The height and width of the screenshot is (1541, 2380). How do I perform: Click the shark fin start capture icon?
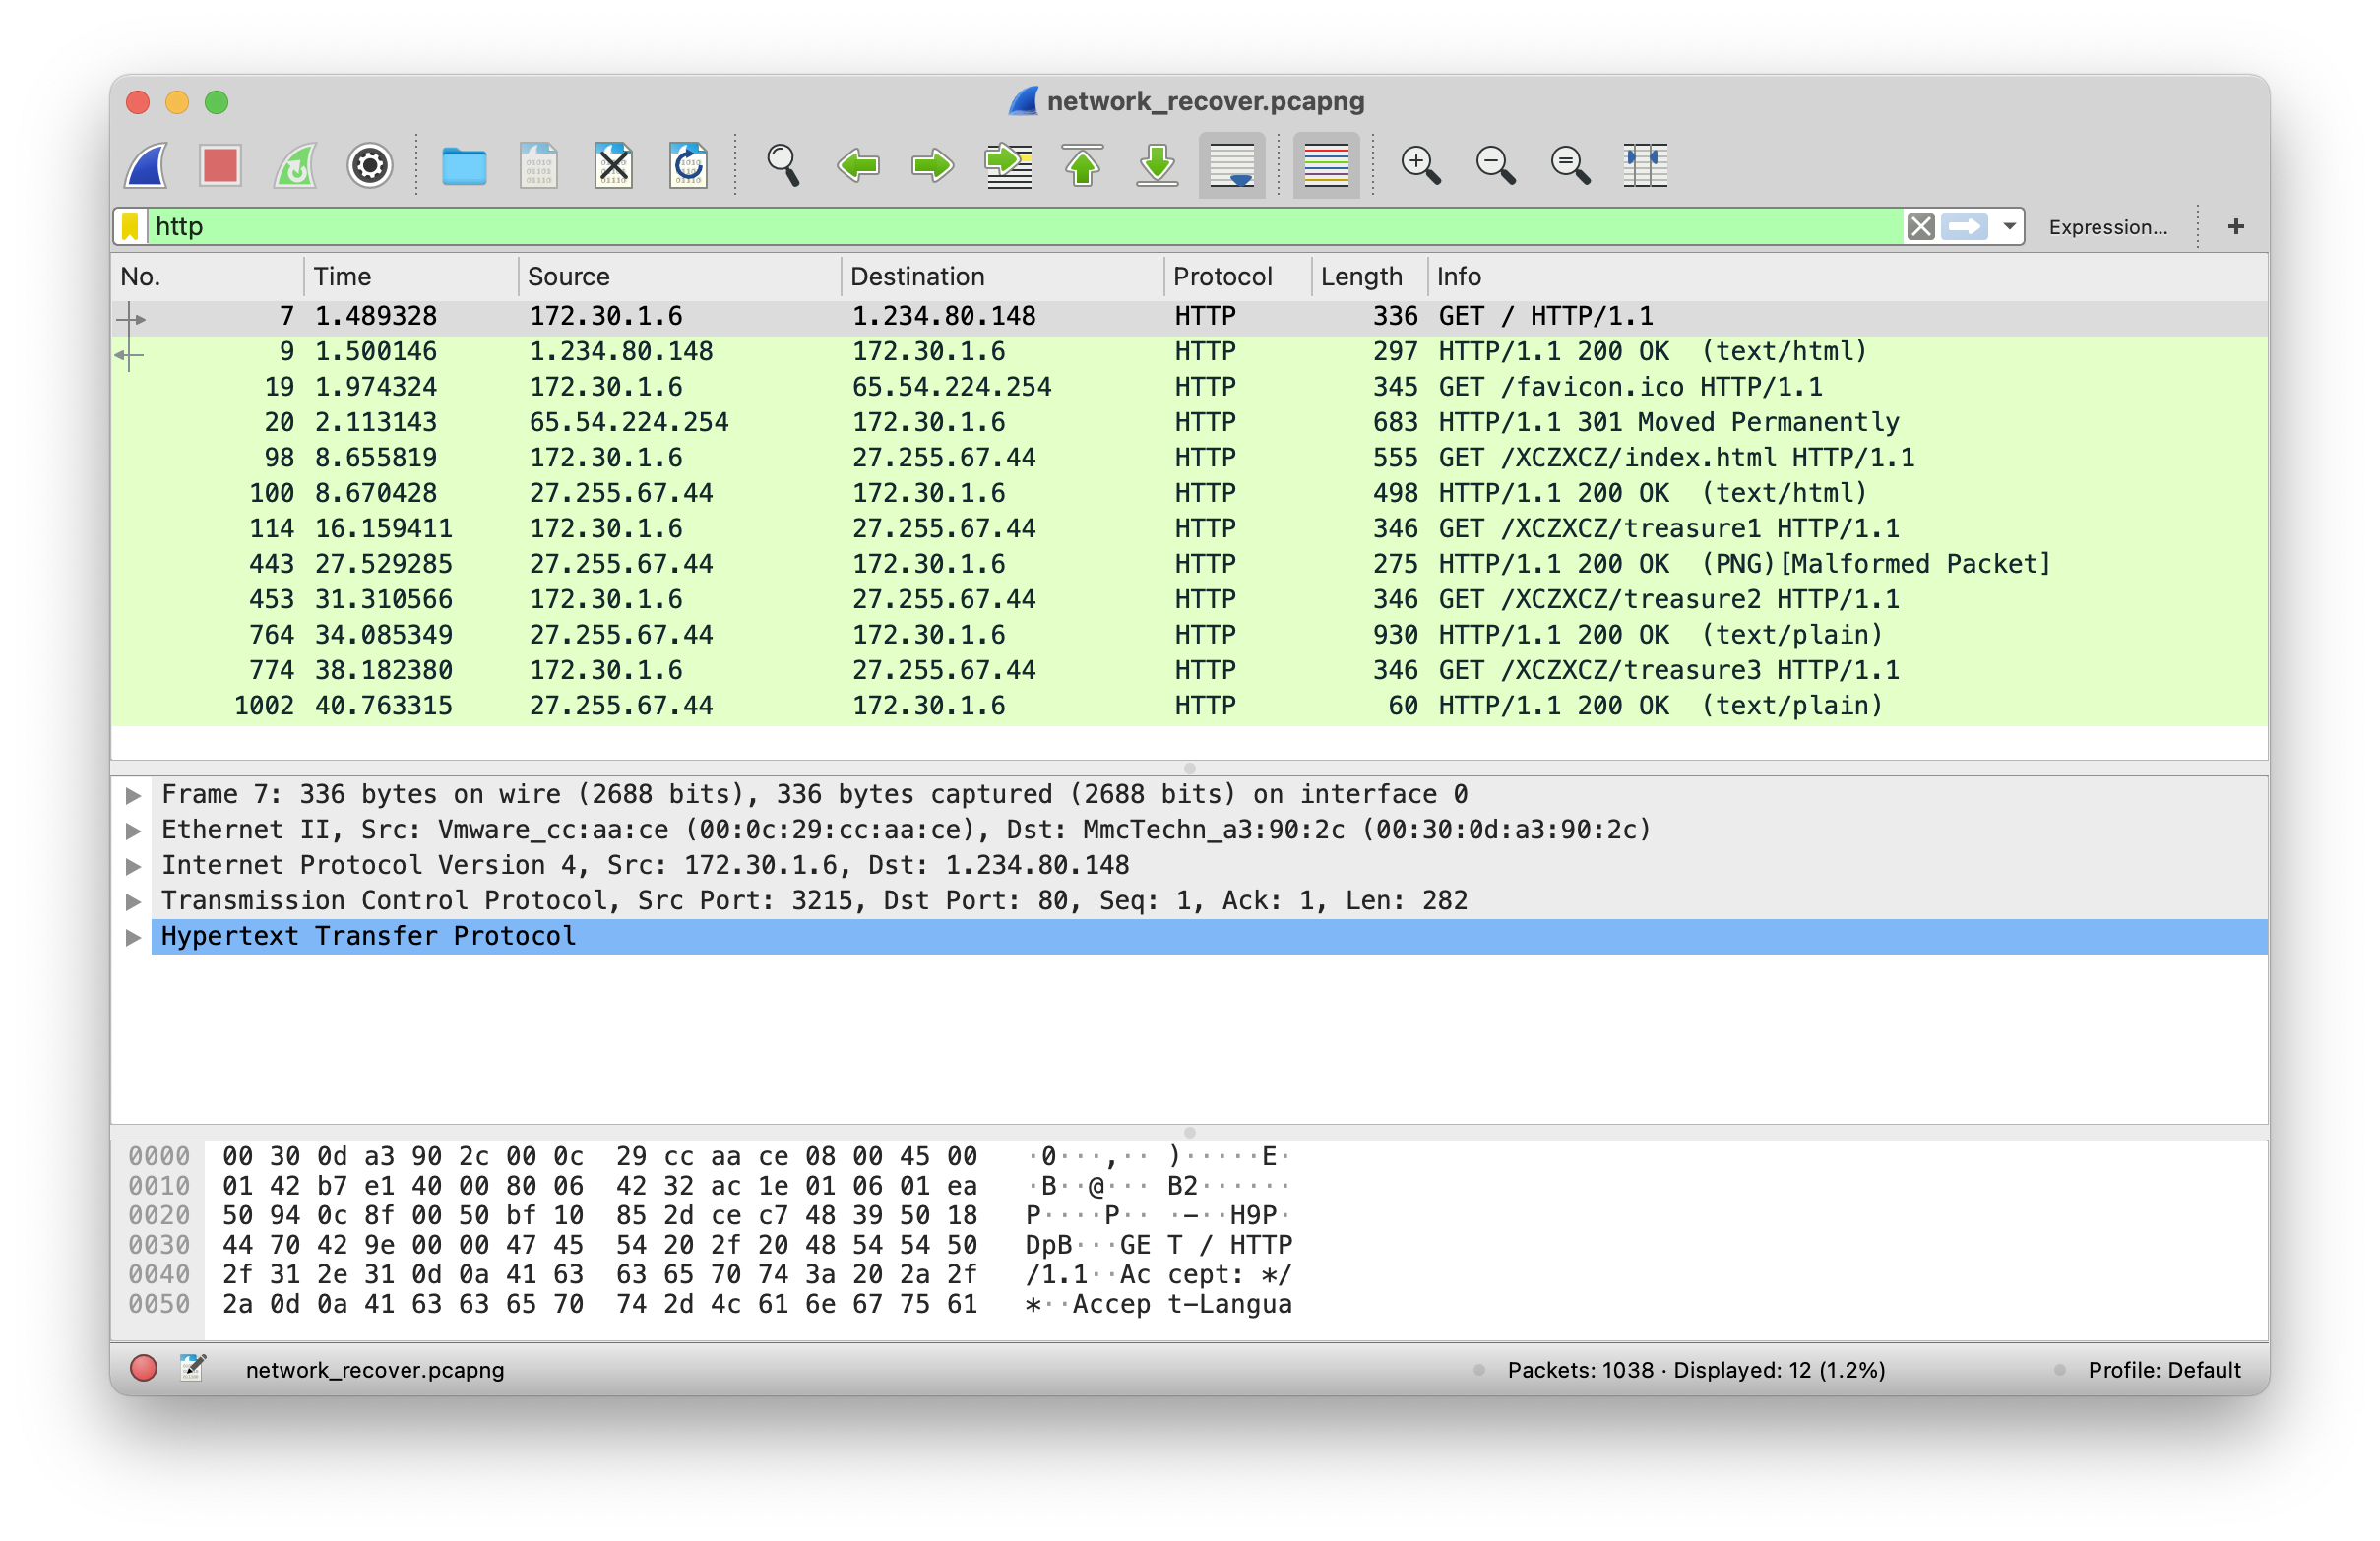(x=146, y=165)
